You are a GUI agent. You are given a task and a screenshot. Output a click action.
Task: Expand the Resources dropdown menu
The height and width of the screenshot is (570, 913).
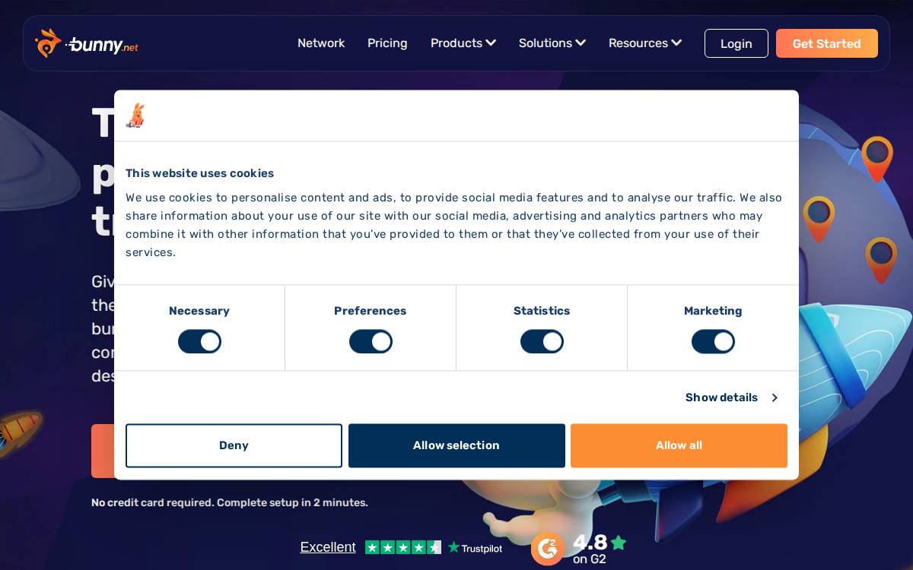tap(645, 43)
